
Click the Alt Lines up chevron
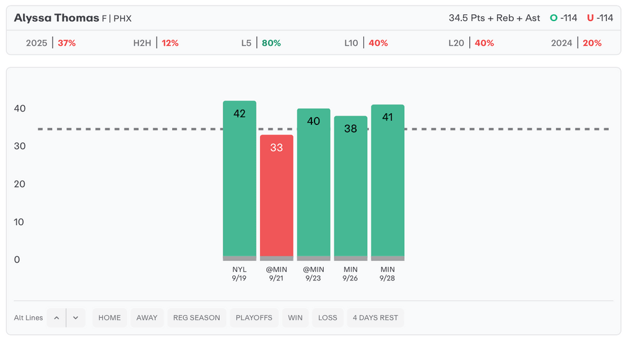coord(56,318)
